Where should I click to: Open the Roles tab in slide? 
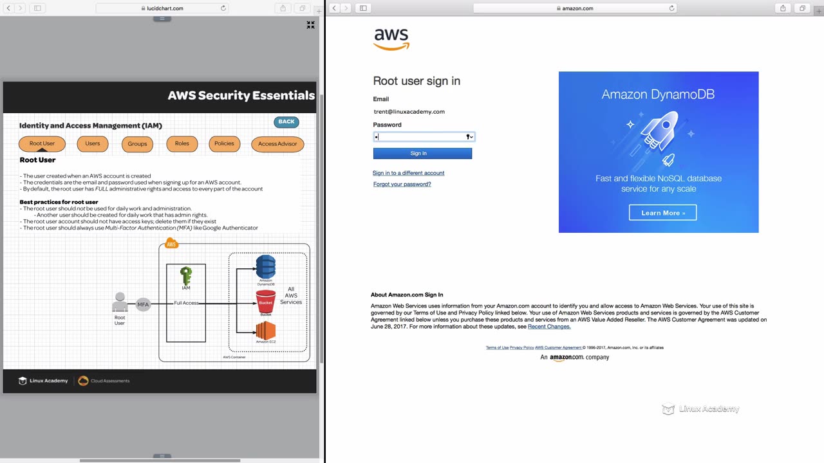(x=182, y=143)
